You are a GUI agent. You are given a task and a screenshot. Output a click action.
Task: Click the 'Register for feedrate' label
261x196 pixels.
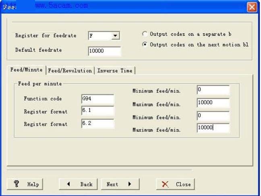click(46, 35)
